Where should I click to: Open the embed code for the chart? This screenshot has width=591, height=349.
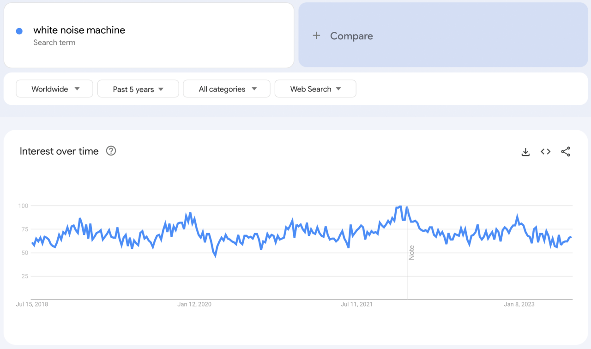click(x=545, y=151)
